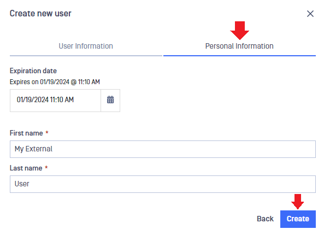Open the calendar date picker icon
The width and height of the screenshot is (324, 235).
(x=110, y=100)
